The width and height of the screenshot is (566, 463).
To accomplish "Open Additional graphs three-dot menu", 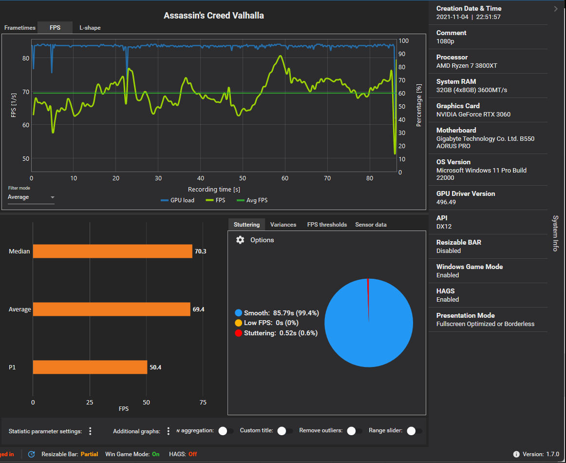I will 168,431.
